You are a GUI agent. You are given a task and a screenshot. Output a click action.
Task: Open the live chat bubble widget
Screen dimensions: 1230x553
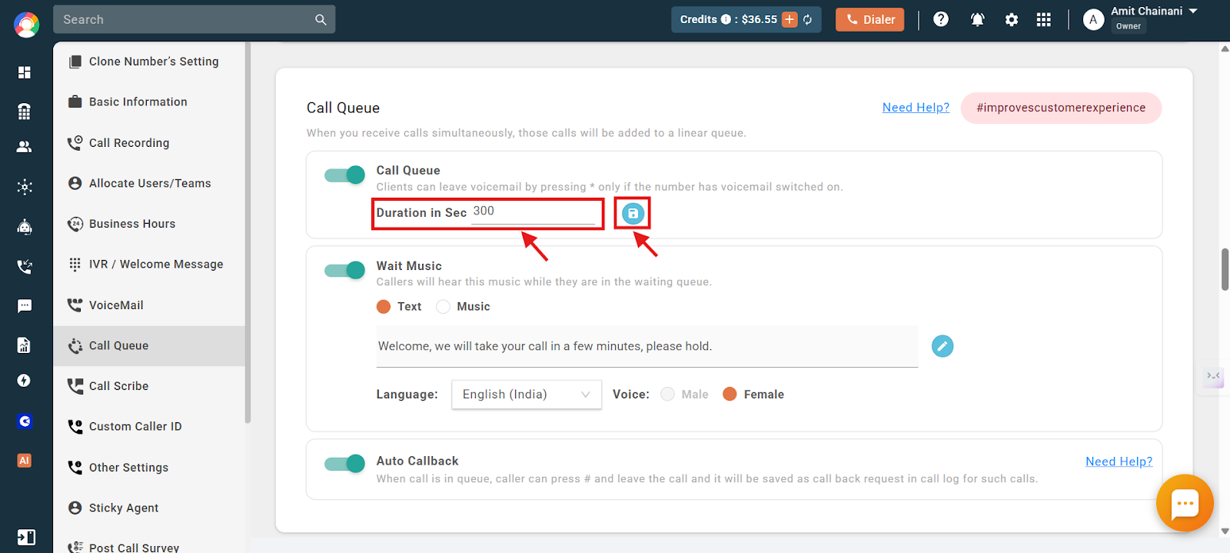1185,504
